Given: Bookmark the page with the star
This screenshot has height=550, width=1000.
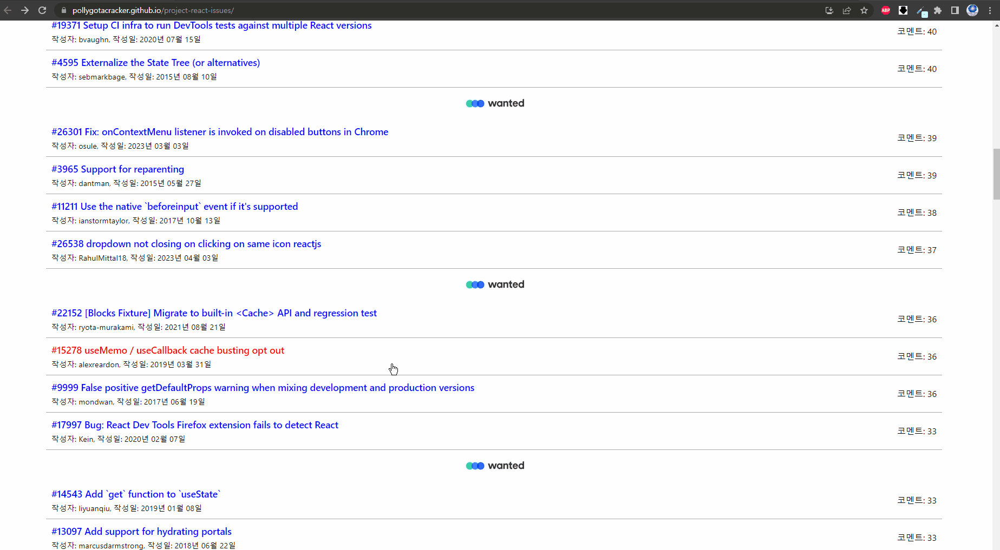Looking at the screenshot, I should (865, 10).
